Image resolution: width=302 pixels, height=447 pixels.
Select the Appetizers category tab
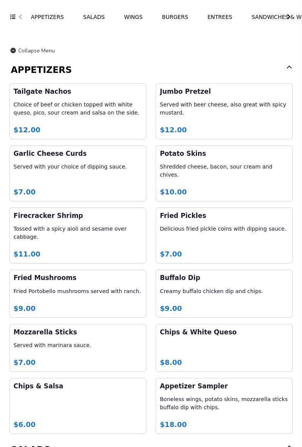click(x=47, y=17)
